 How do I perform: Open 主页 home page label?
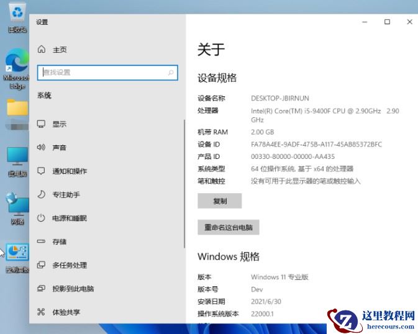tap(60, 50)
